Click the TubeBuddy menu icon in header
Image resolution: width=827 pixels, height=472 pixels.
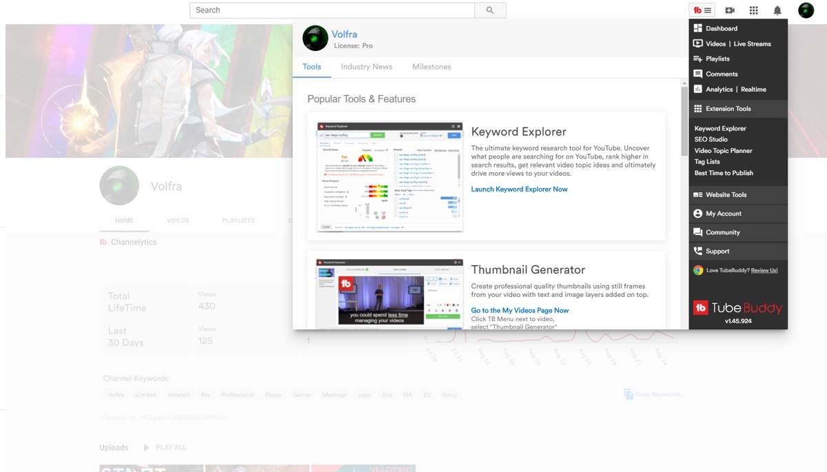pyautogui.click(x=702, y=10)
